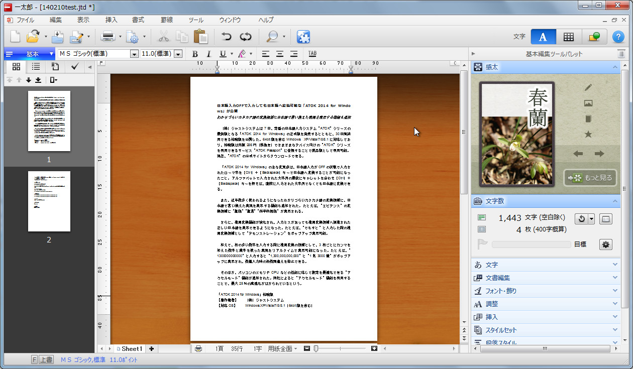Select the Sheet1 tab
This screenshot has height=369, width=633.
tap(129, 348)
